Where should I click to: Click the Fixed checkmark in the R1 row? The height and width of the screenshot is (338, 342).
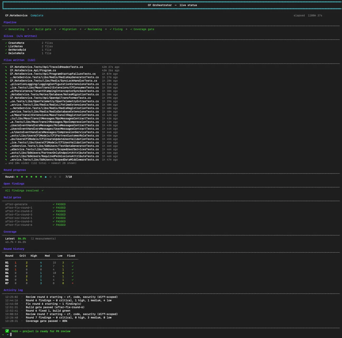[73, 263]
